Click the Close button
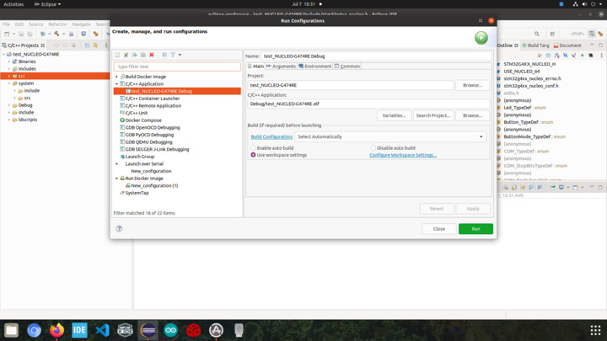Screen dimensions: 607x341 point(439,229)
